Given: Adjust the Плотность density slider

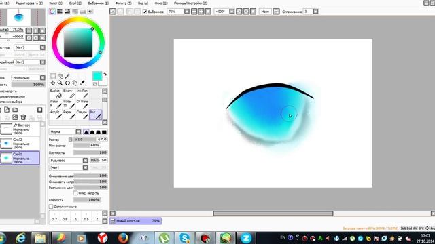Looking at the screenshot, I should click(x=90, y=152).
